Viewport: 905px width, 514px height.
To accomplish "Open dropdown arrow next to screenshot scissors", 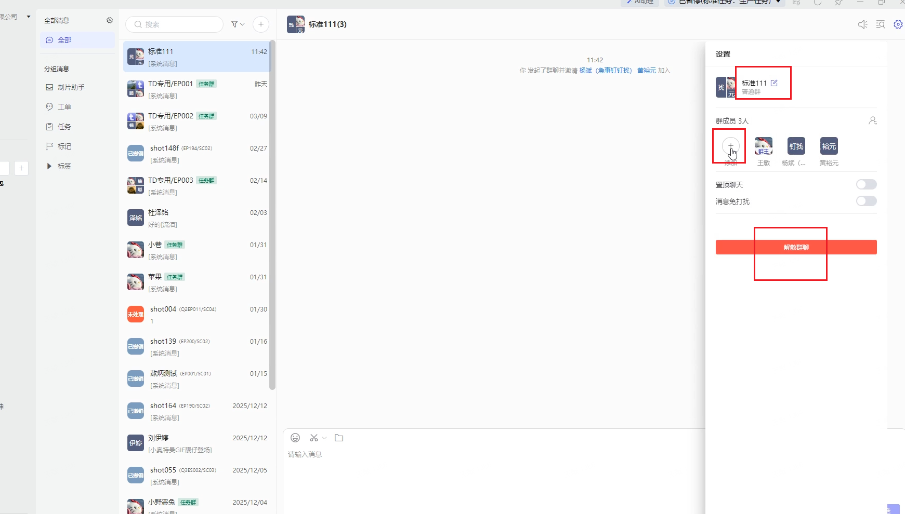I will [324, 438].
